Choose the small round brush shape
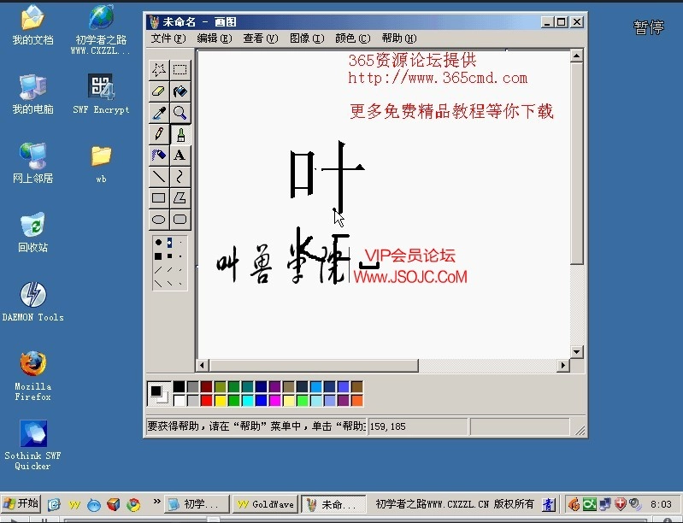This screenshot has width=683, height=523. [180, 242]
